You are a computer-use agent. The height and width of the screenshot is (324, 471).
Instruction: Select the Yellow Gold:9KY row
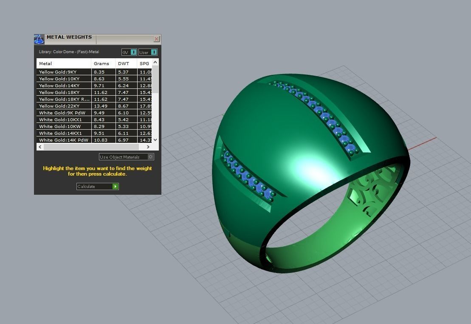[94, 72]
